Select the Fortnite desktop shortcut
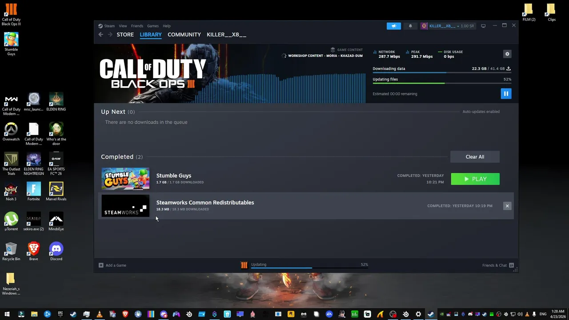Screen dimensions: 569x320 pyautogui.click(x=33, y=192)
